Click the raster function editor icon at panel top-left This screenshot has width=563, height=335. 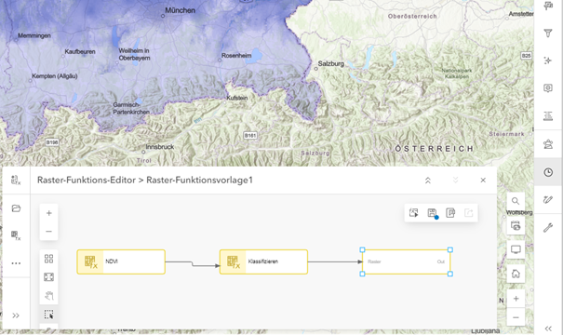(x=16, y=180)
